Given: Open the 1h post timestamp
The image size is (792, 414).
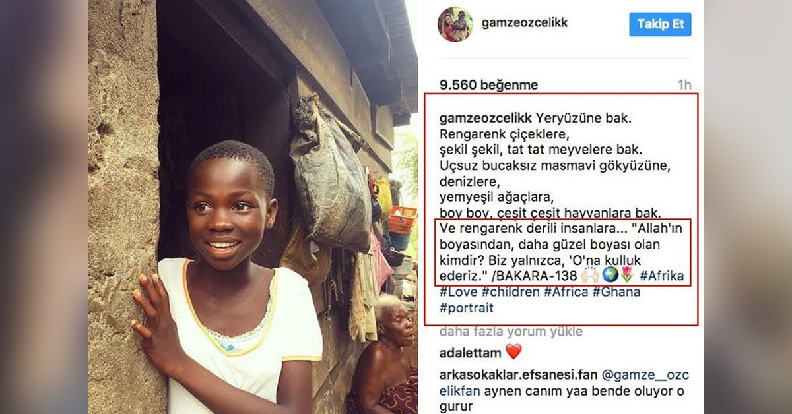Looking at the screenshot, I should point(684,85).
